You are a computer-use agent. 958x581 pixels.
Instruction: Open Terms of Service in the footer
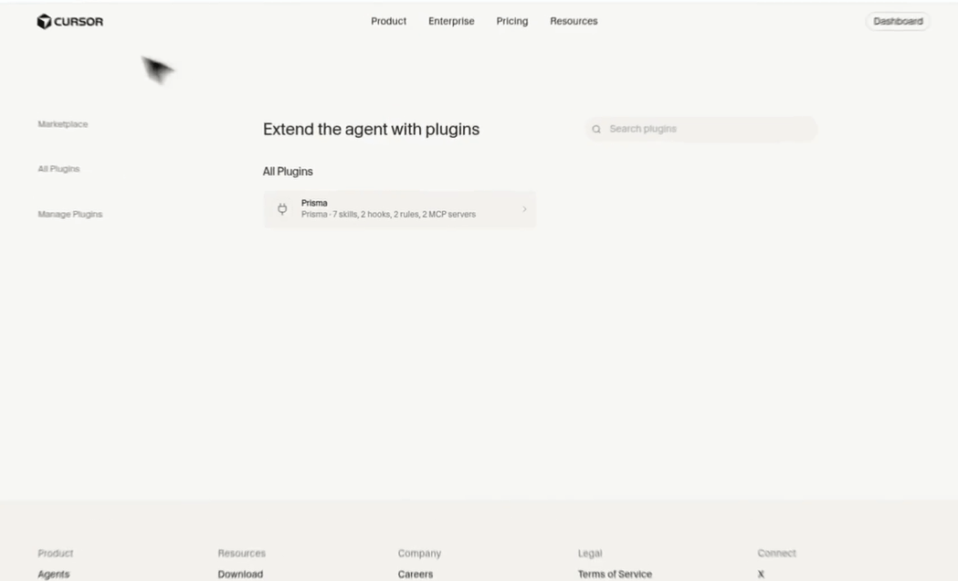click(615, 575)
